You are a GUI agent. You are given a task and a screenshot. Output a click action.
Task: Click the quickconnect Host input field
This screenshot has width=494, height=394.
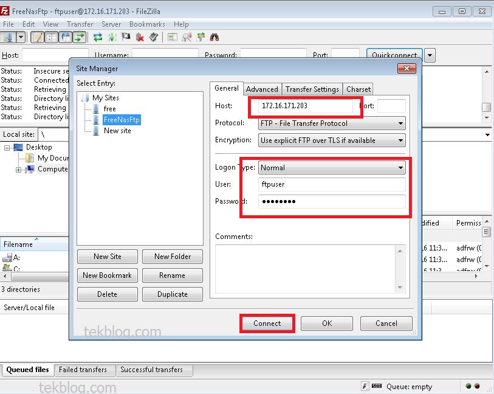55,54
